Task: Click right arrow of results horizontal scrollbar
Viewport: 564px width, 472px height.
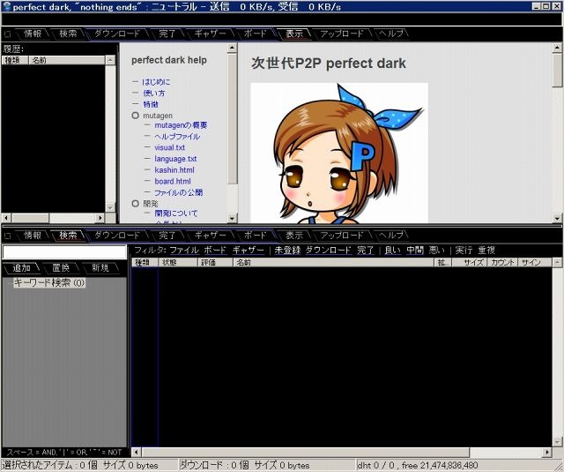Action: coord(547,453)
